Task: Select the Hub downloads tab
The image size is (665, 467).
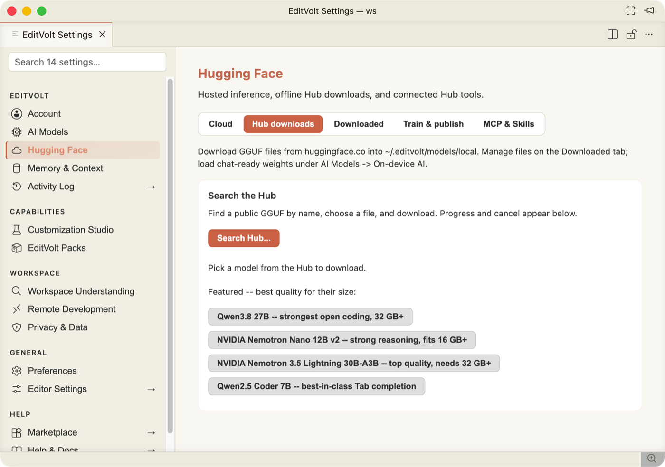Action: click(x=283, y=124)
